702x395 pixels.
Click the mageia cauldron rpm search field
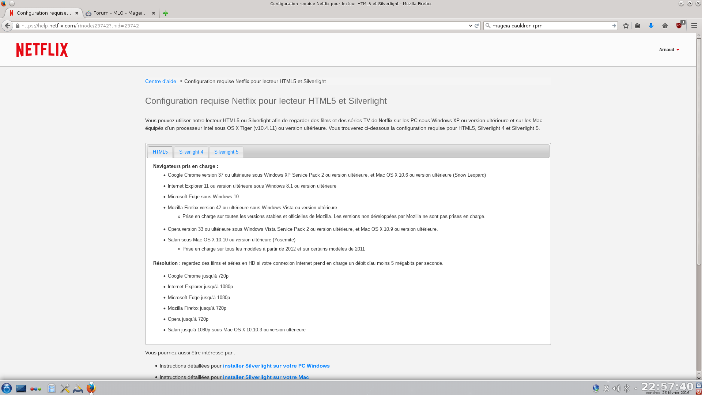[x=551, y=26]
